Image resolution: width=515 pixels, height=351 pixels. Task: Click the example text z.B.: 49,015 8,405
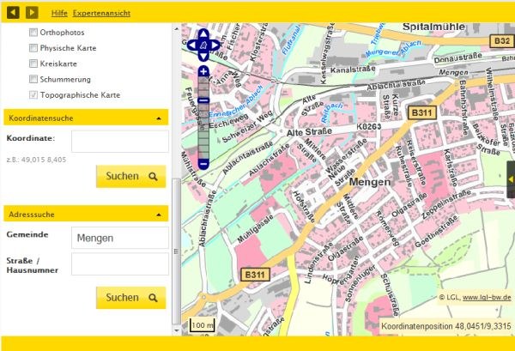click(36, 160)
